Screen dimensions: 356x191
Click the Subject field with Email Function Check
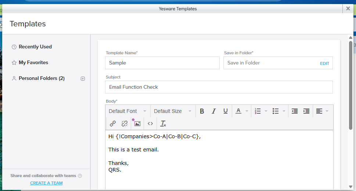point(219,87)
